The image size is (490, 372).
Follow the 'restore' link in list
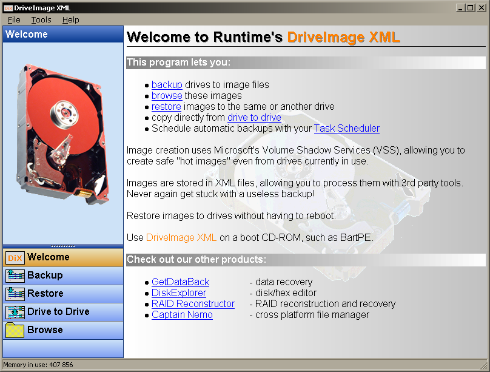[x=166, y=107]
